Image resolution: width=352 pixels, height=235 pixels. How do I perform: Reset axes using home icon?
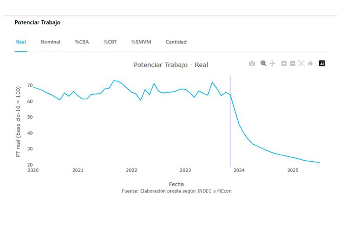pos(310,63)
